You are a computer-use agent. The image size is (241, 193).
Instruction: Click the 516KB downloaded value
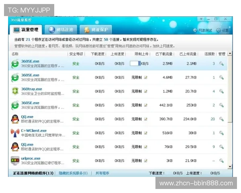167,133
